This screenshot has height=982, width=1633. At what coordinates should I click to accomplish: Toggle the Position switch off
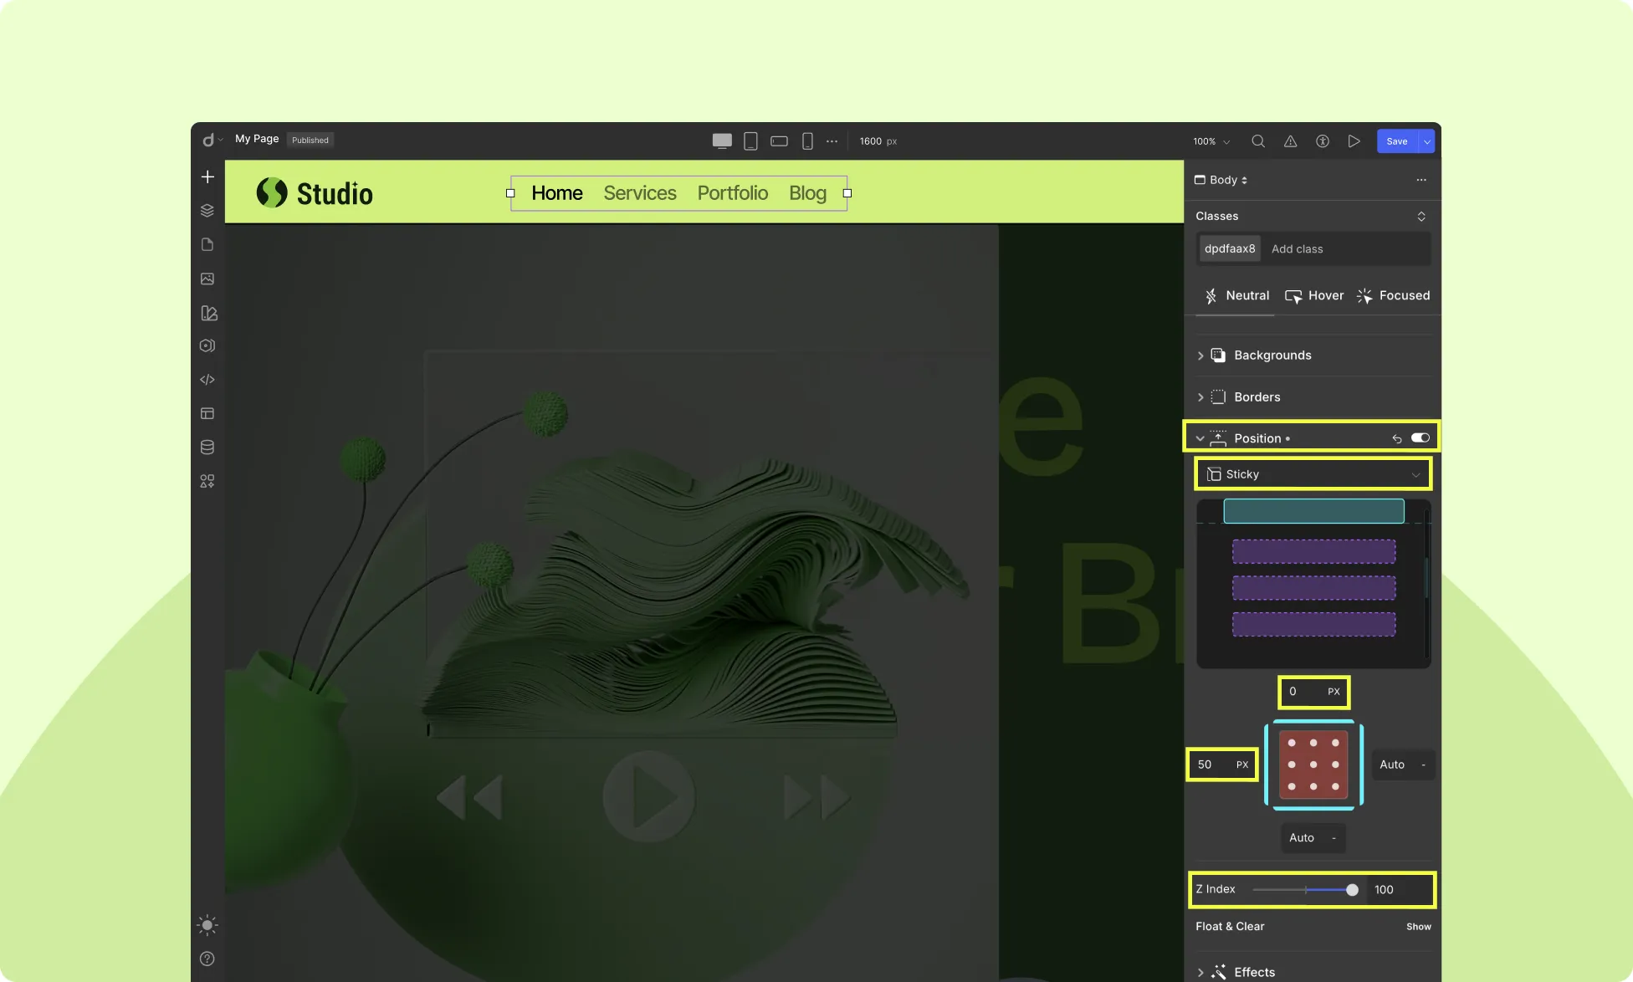(x=1421, y=437)
